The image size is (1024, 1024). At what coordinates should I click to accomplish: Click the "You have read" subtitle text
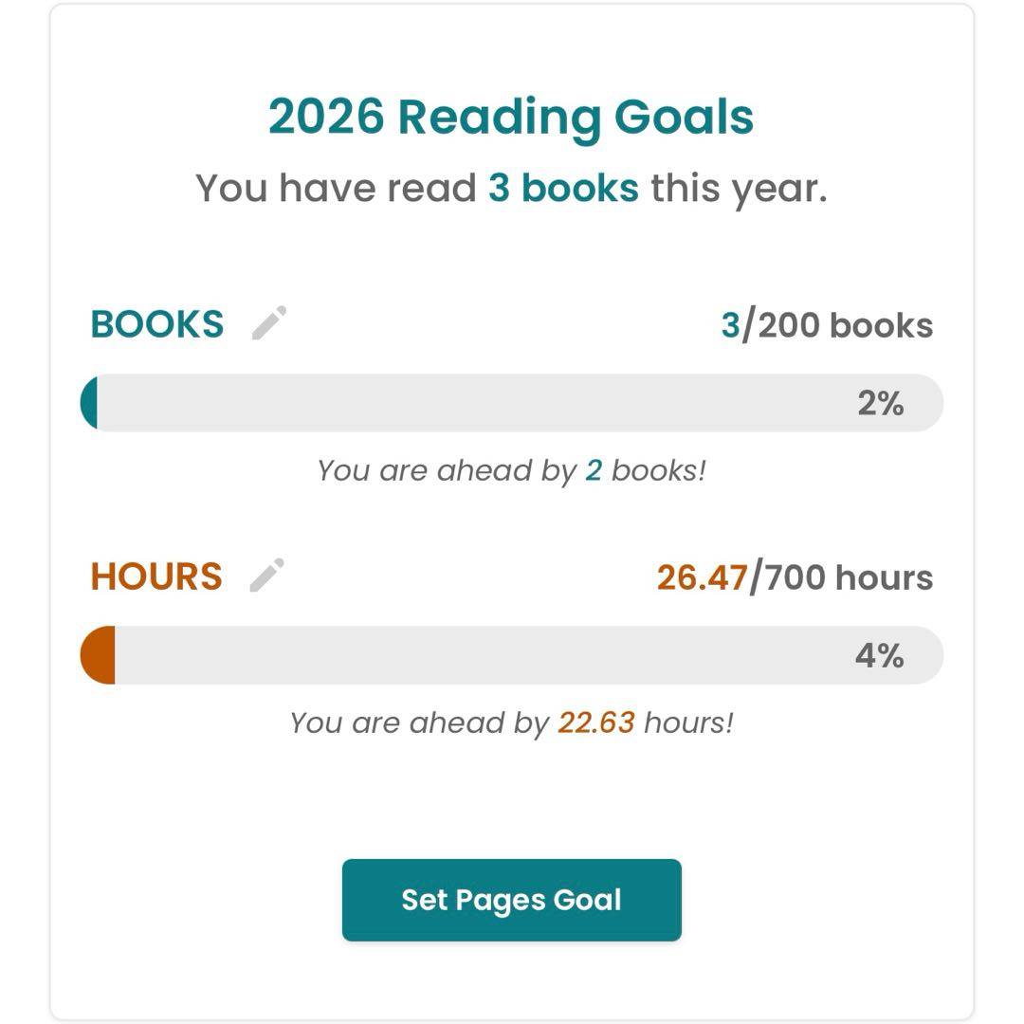pos(337,188)
